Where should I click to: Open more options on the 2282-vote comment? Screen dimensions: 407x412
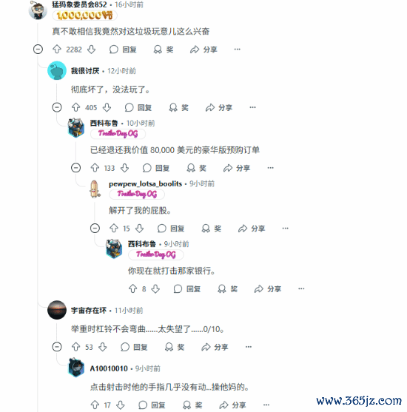tap(237, 49)
